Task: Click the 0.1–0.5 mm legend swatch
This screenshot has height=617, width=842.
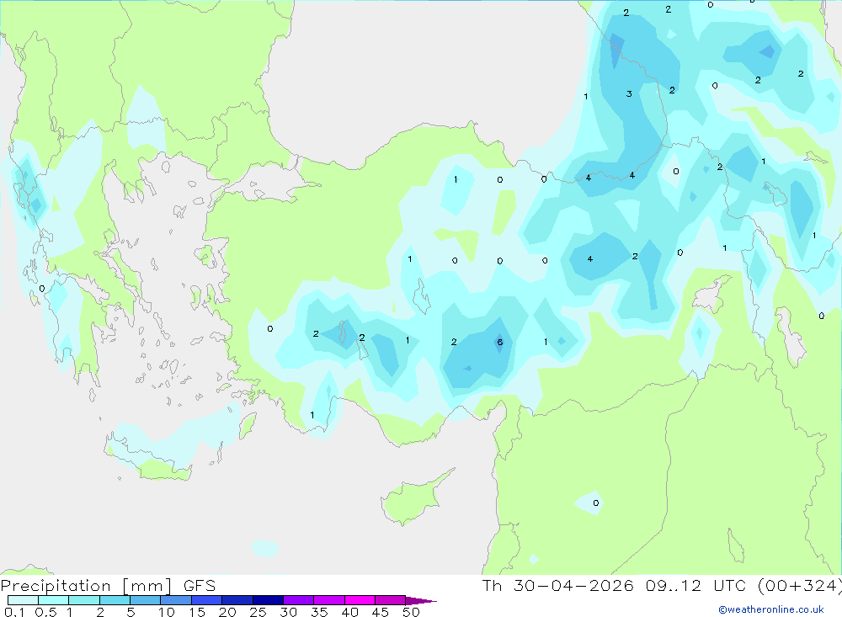Action: pyautogui.click(x=23, y=600)
